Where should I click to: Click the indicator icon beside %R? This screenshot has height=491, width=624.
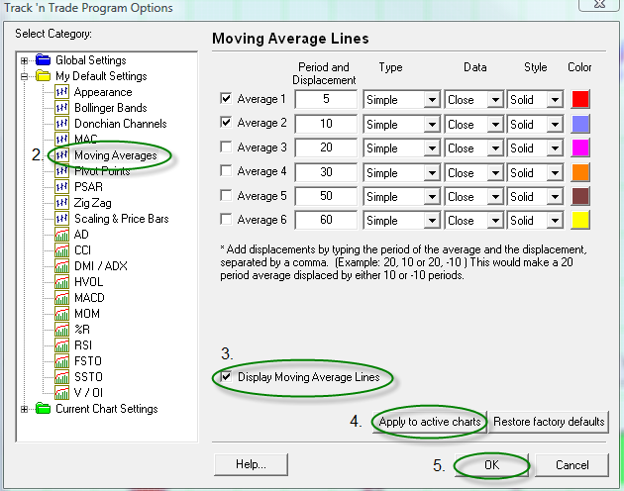point(61,330)
